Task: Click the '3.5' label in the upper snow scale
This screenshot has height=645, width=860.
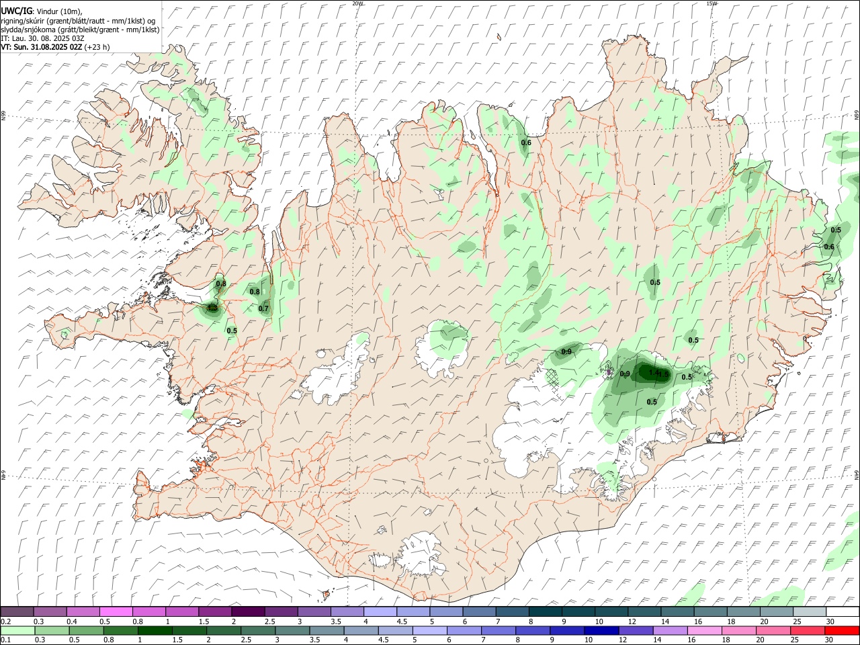Action: pyautogui.click(x=335, y=621)
